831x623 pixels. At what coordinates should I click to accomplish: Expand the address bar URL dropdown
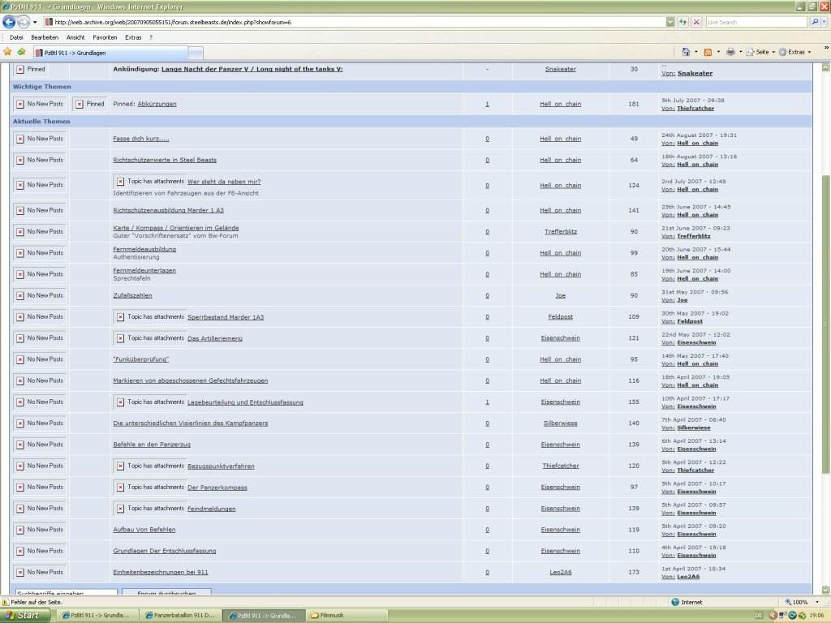[x=669, y=22]
